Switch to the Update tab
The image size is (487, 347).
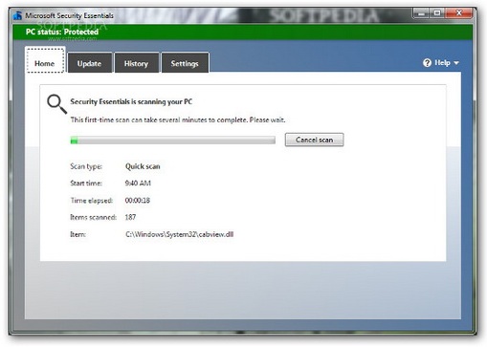click(x=90, y=63)
